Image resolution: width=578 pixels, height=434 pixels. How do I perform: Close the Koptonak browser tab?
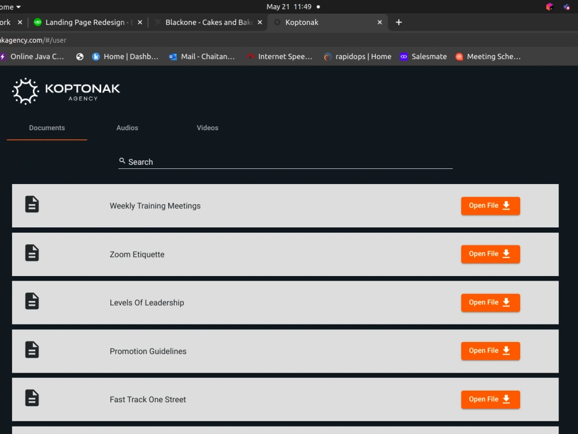click(x=380, y=23)
